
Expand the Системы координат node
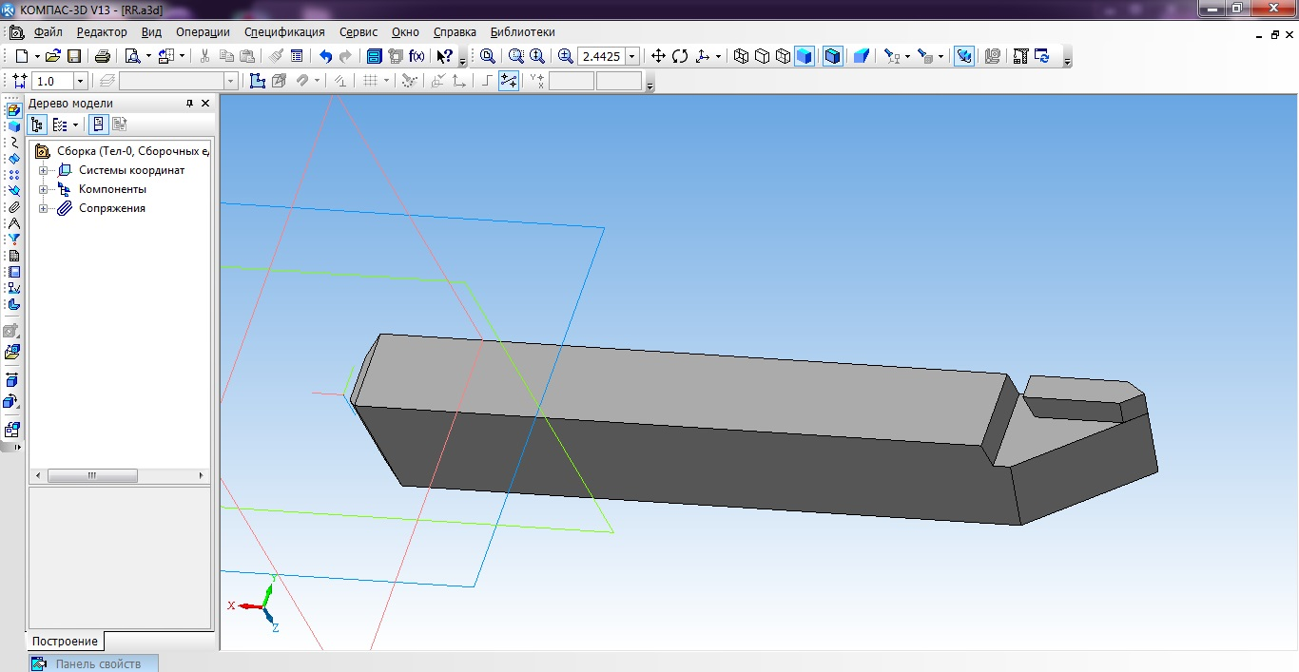(43, 170)
